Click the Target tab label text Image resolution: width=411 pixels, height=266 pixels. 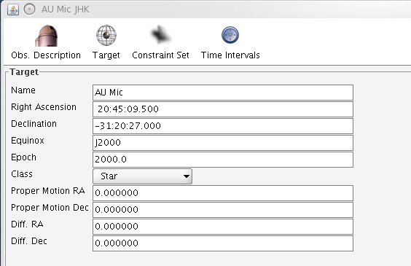click(106, 55)
